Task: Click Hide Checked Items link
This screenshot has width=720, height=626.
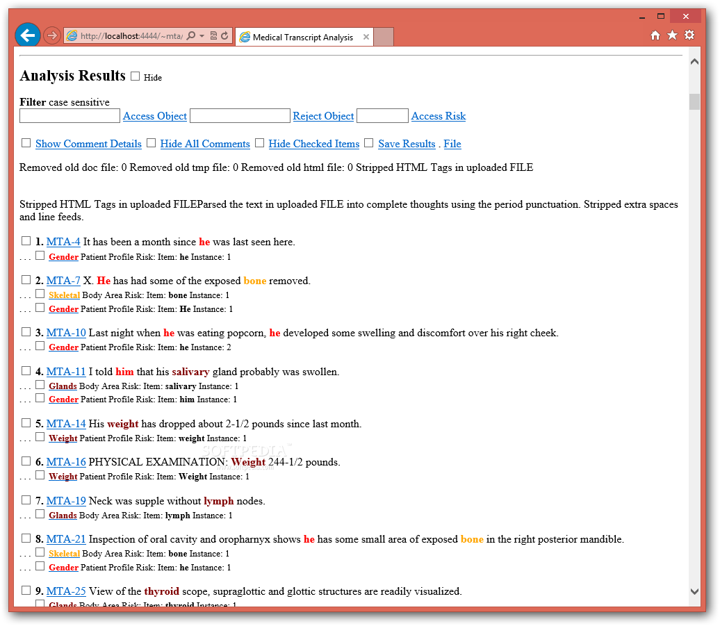Action: (x=314, y=144)
